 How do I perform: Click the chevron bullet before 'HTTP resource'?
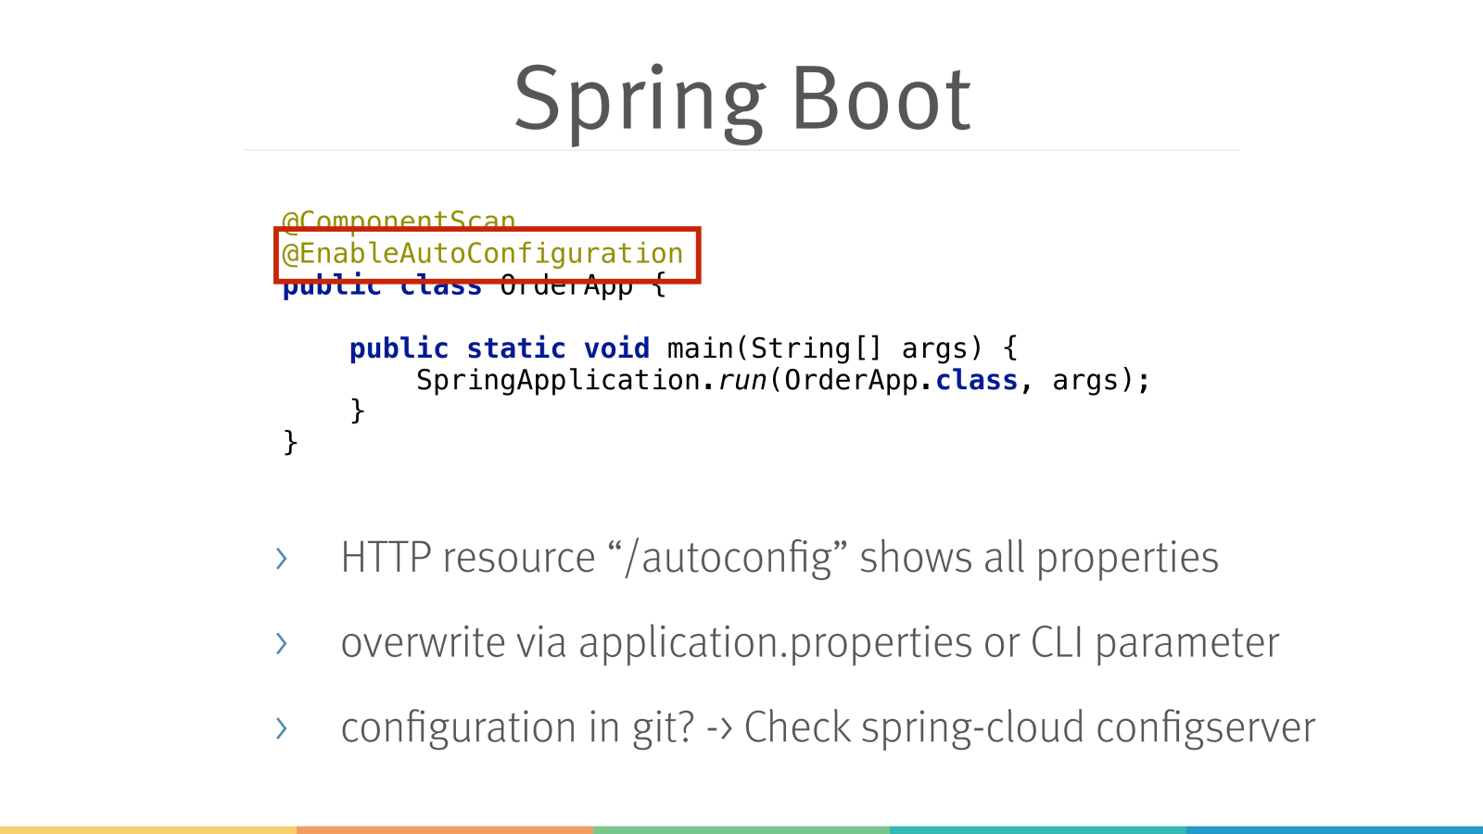[x=282, y=559]
